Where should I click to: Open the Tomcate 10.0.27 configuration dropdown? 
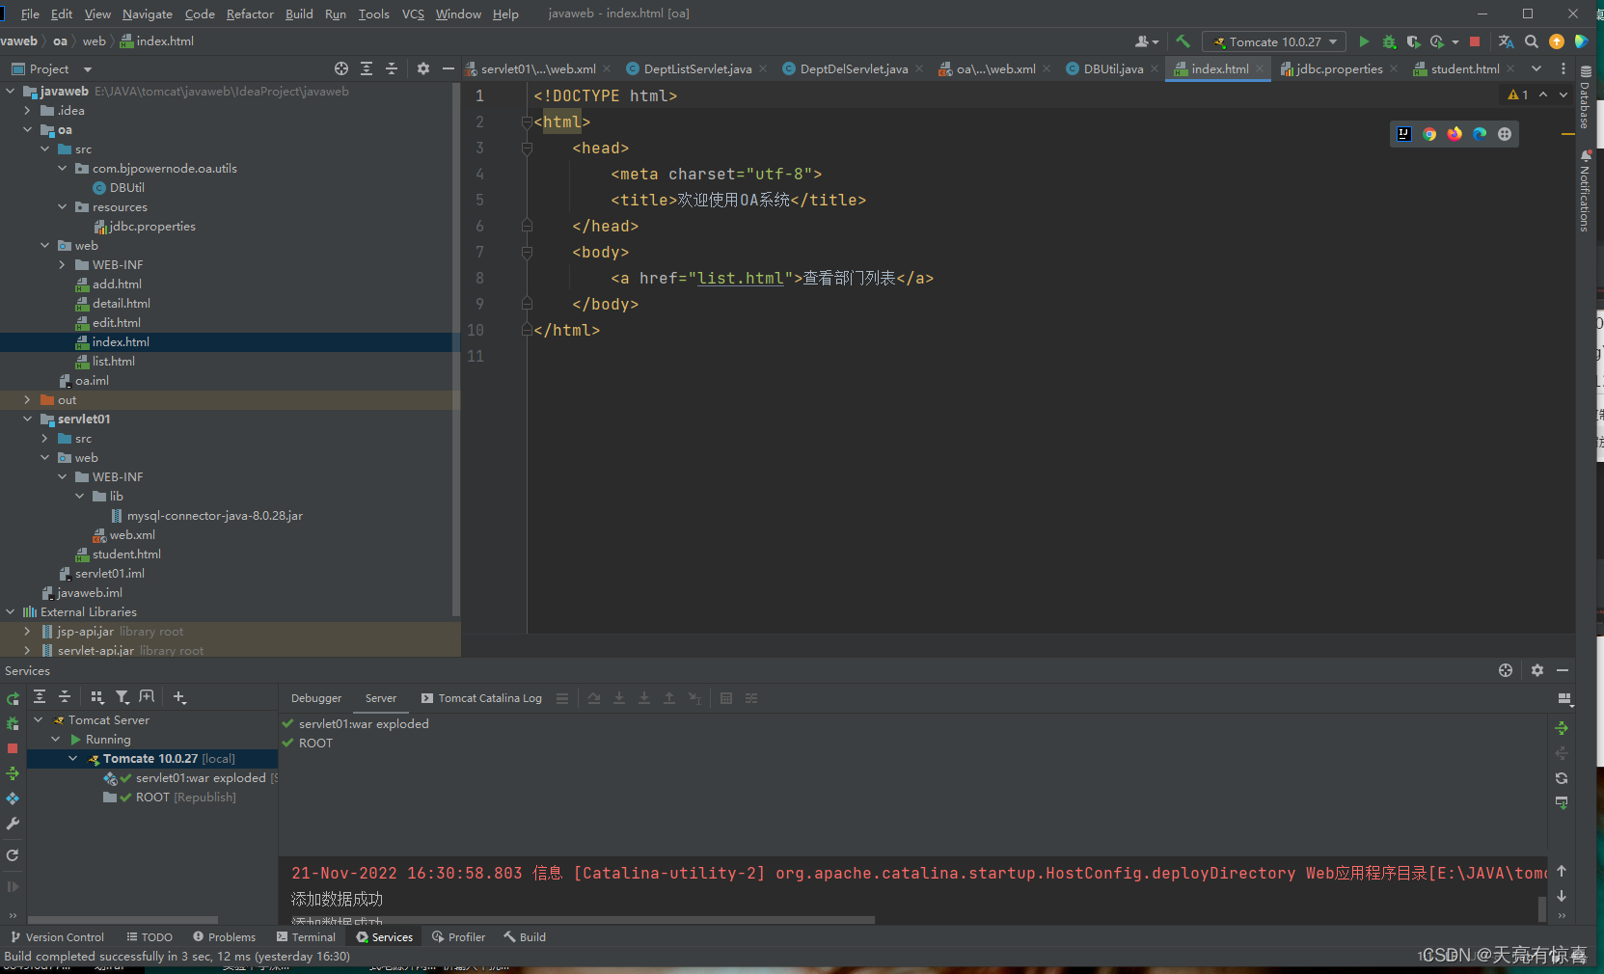[x=1273, y=41]
